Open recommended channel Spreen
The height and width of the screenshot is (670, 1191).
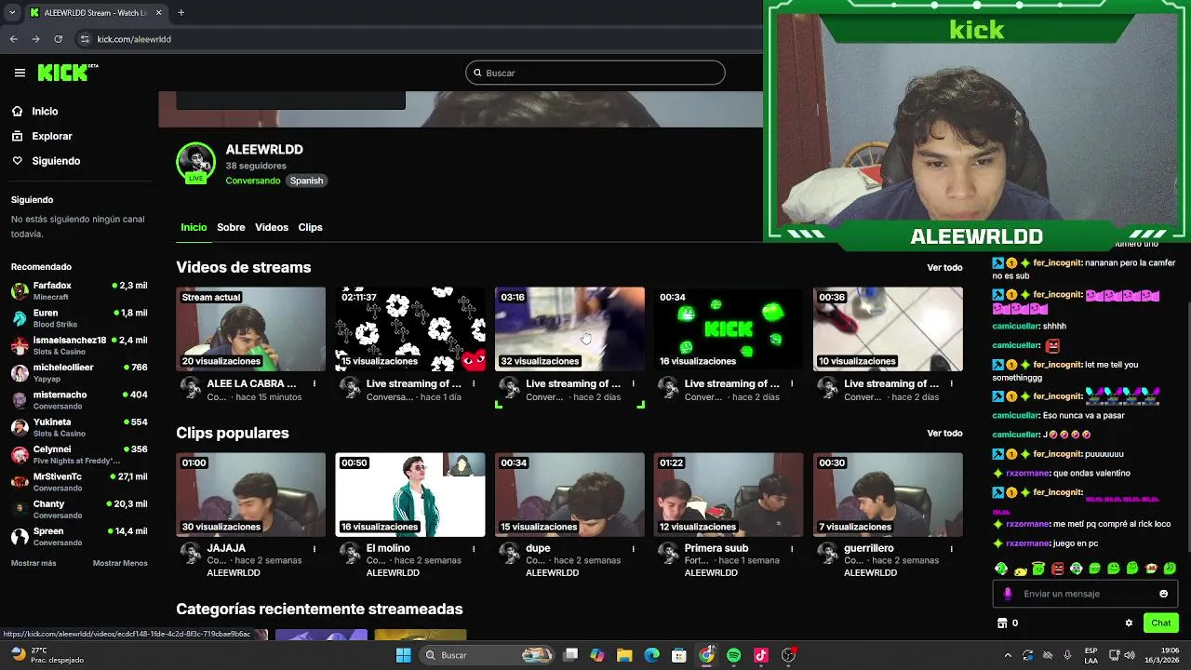79,536
